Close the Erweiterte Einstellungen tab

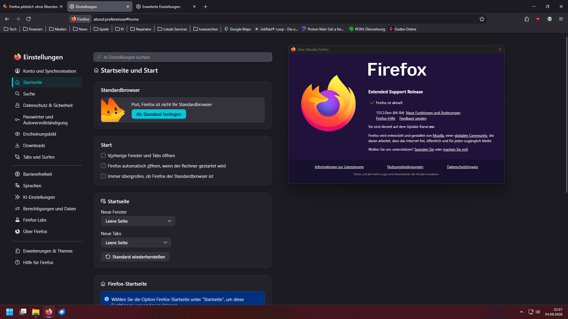pyautogui.click(x=194, y=7)
